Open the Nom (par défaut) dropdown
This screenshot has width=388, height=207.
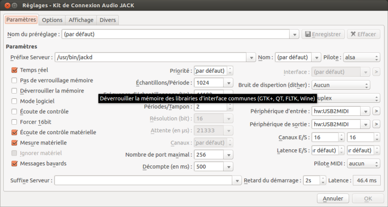point(316,58)
